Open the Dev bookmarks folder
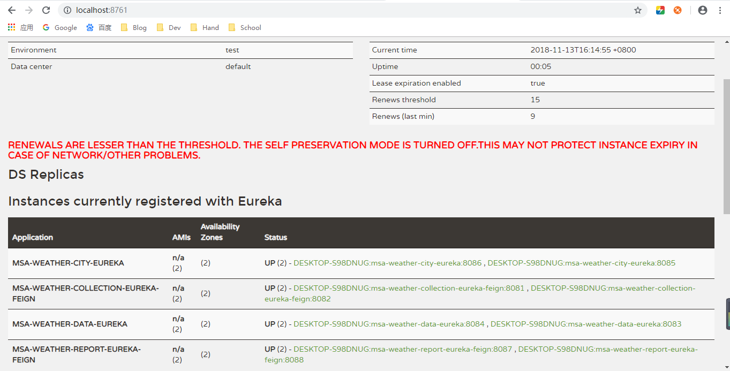 (169, 27)
